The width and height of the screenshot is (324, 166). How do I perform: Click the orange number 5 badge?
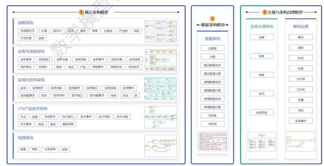[81, 12]
